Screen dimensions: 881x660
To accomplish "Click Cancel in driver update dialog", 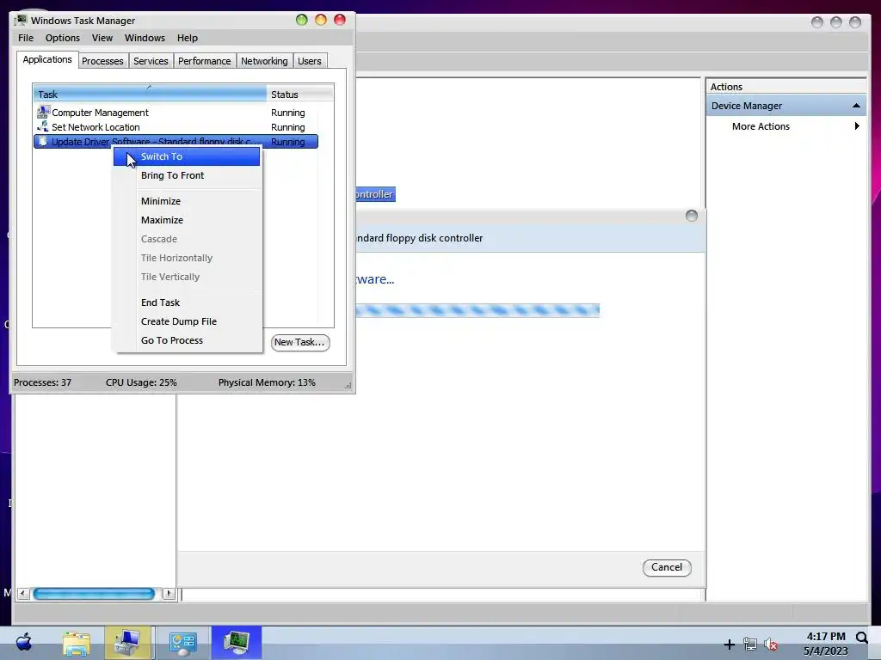I will click(x=667, y=567).
